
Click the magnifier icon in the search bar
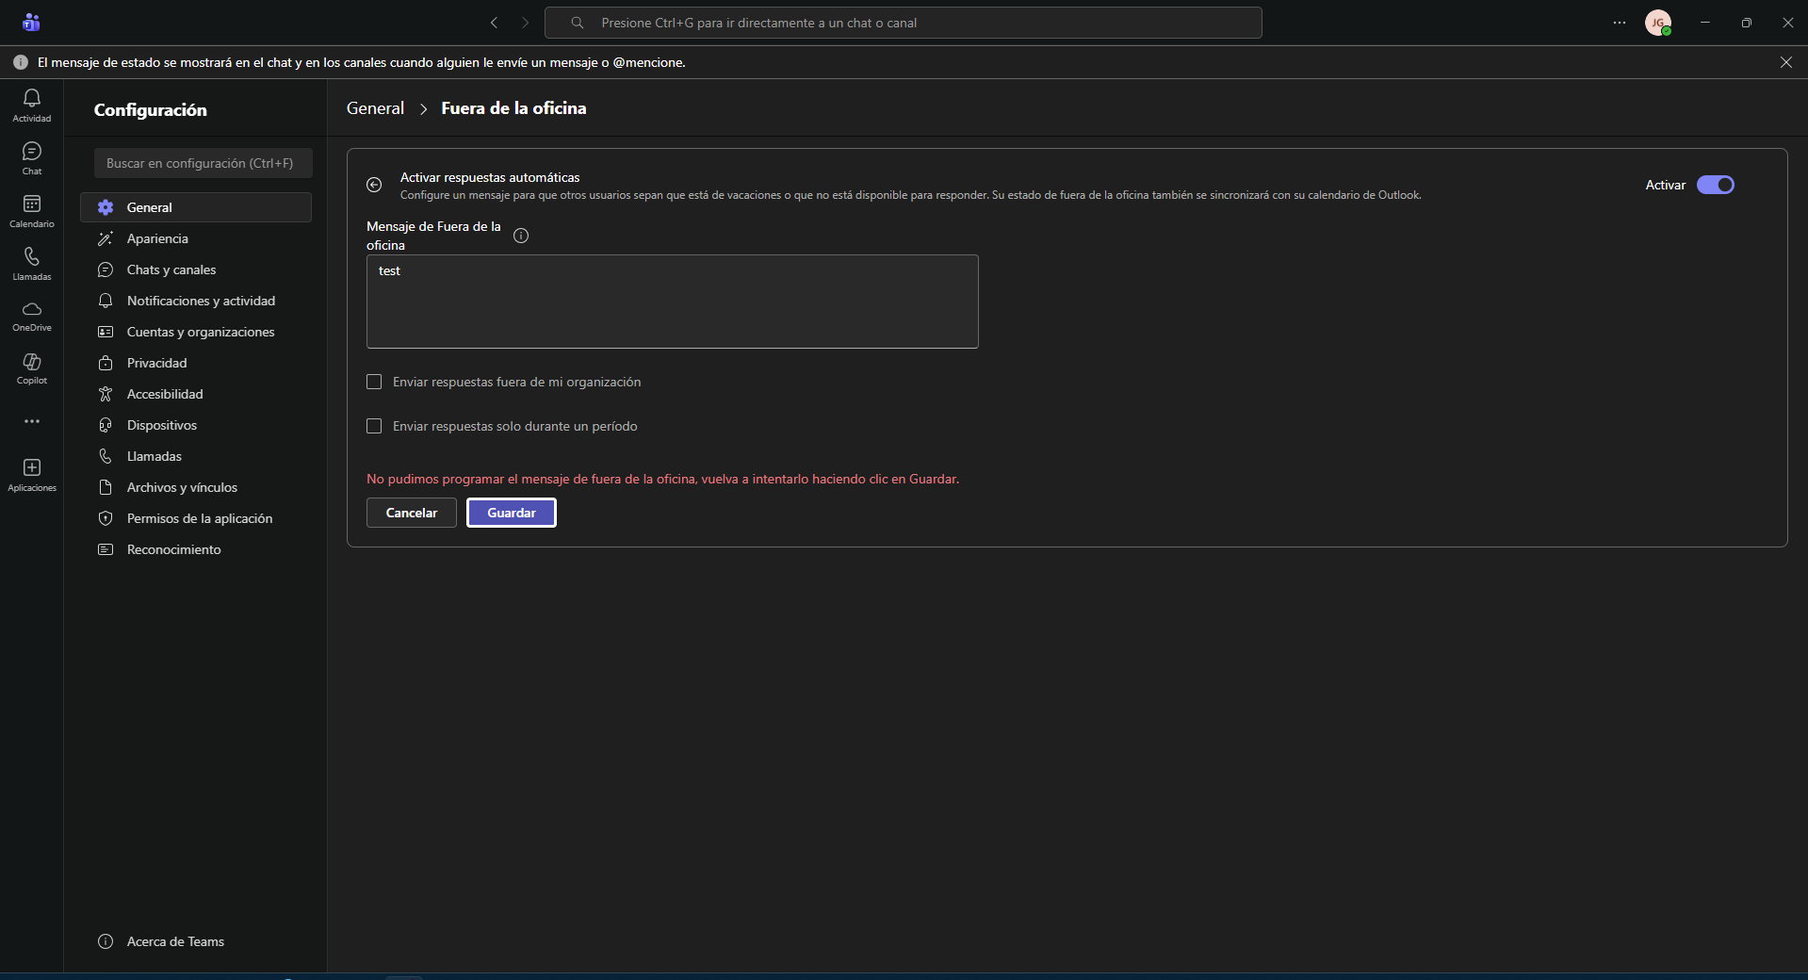pos(578,23)
